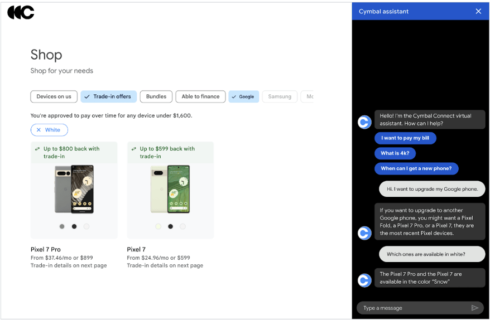Click the trade-in arrows icon on Pixel 7 Pro
Viewport: 490px width, 320px height.
point(37,149)
